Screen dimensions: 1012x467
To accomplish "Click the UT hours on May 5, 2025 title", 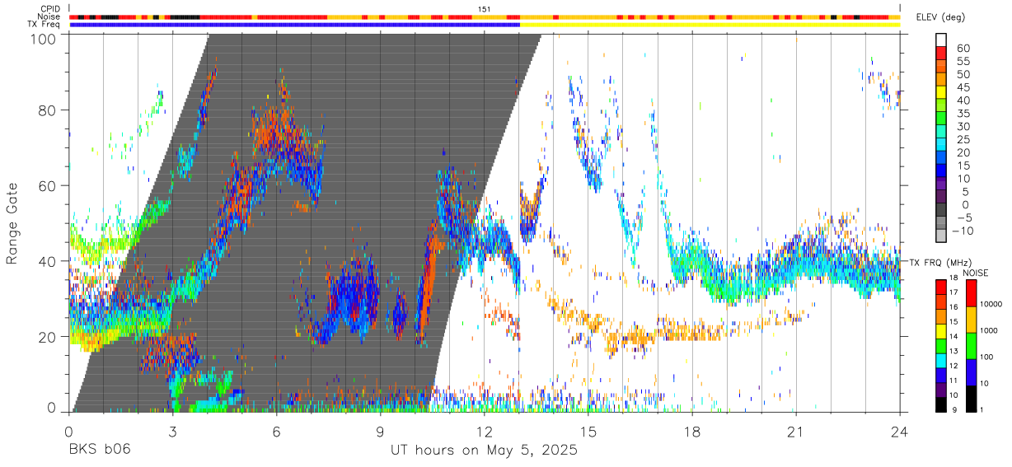I will [484, 451].
